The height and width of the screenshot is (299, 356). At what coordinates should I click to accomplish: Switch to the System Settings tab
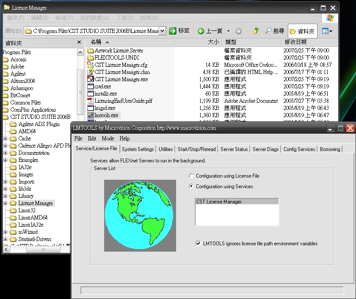[138, 149]
